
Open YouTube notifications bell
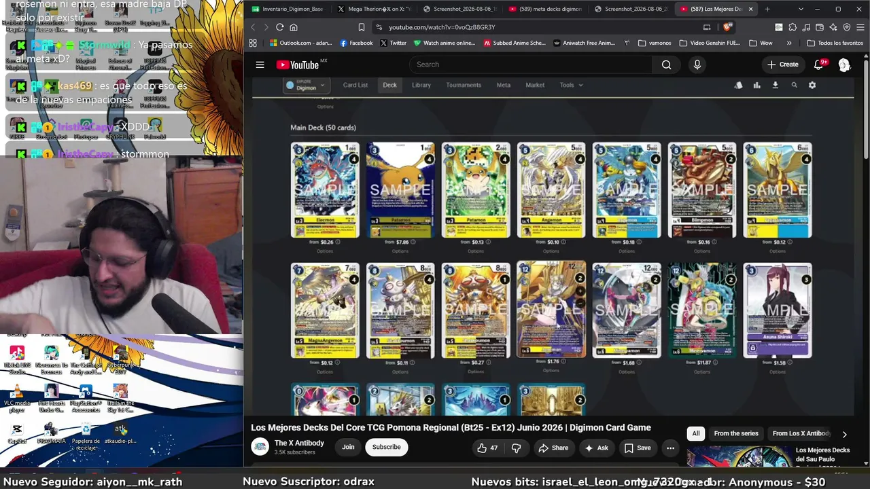click(x=819, y=65)
